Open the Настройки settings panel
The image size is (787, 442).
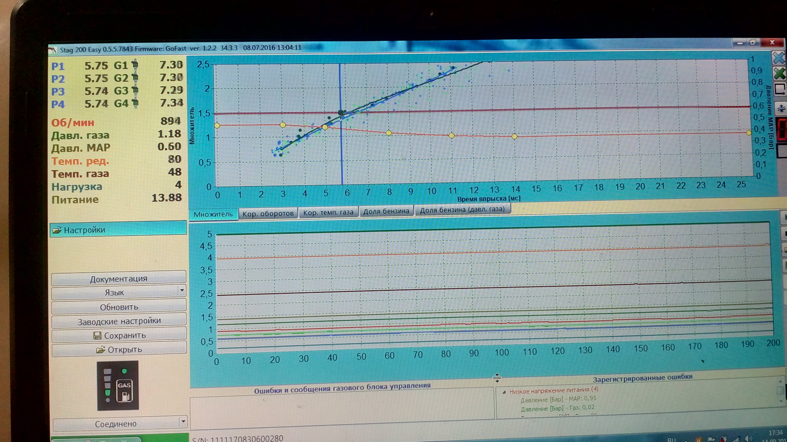pos(118,229)
